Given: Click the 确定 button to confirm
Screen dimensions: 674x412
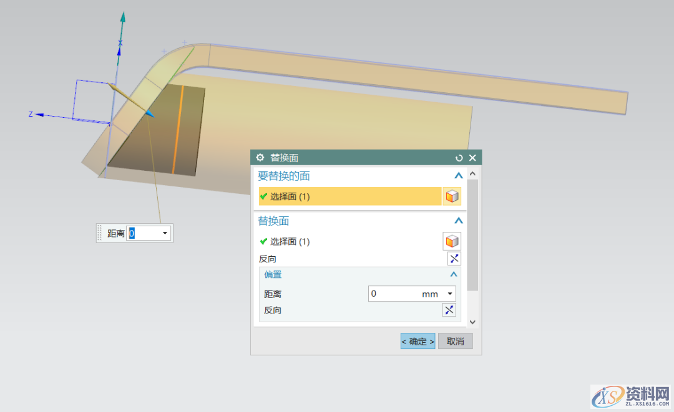Looking at the screenshot, I should (x=417, y=340).
